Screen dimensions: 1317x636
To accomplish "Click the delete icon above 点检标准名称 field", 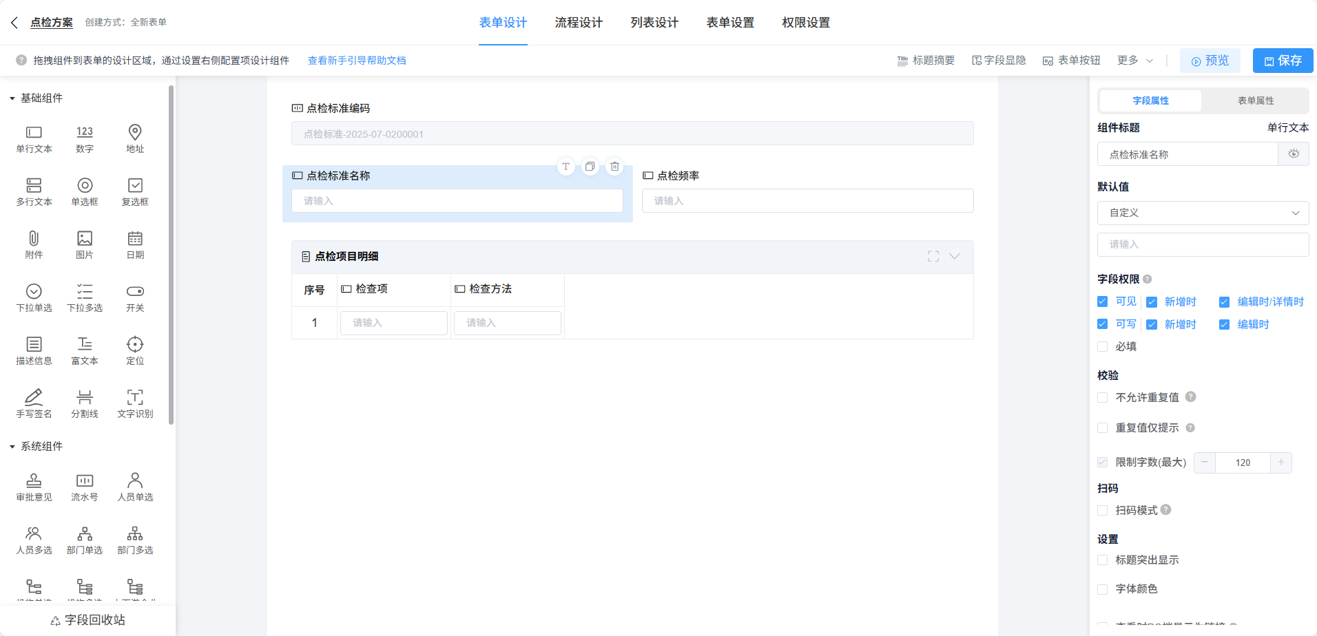I will coord(614,167).
